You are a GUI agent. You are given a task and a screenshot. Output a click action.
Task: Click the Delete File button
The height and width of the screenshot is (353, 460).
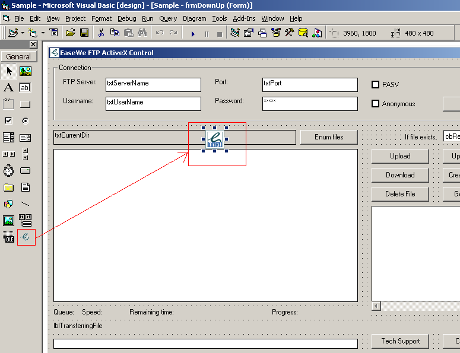pos(400,194)
